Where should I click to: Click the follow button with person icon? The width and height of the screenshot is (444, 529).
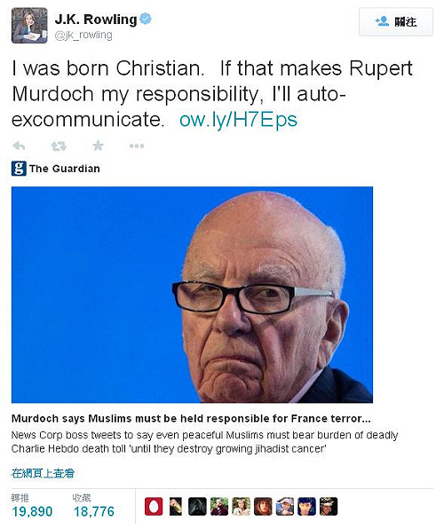[x=396, y=22]
